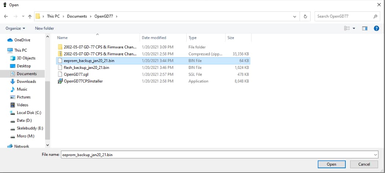This screenshot has width=385, height=173.
Task: Click the search magnifier icon
Action: point(375,16)
